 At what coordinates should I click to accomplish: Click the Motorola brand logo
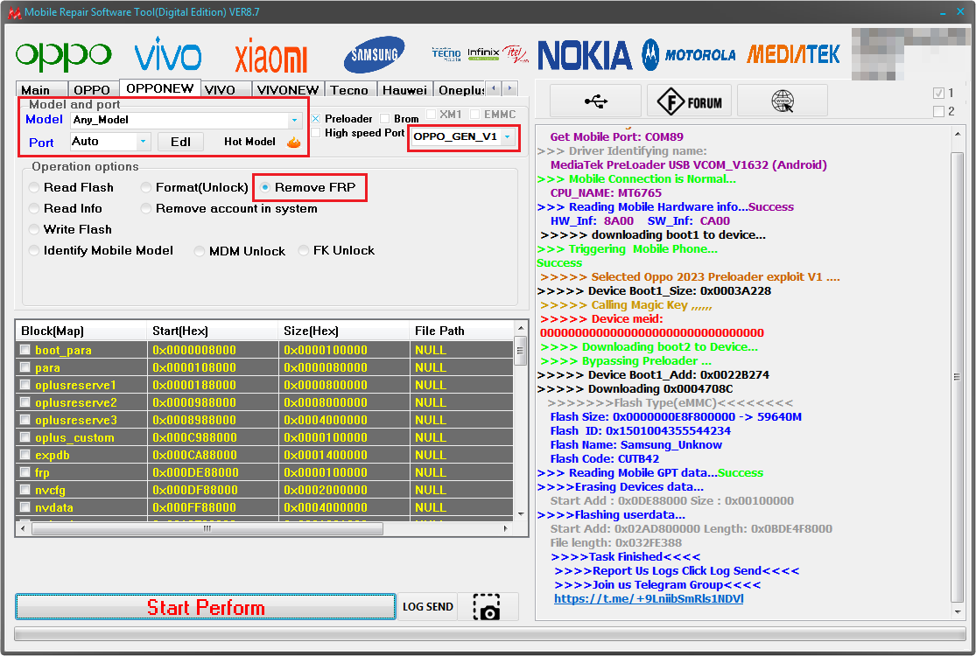coord(688,55)
